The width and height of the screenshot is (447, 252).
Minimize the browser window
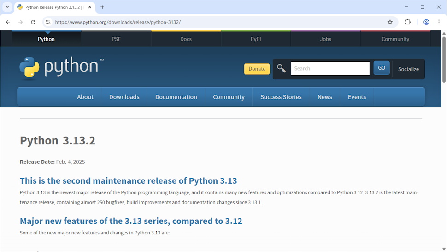406,7
